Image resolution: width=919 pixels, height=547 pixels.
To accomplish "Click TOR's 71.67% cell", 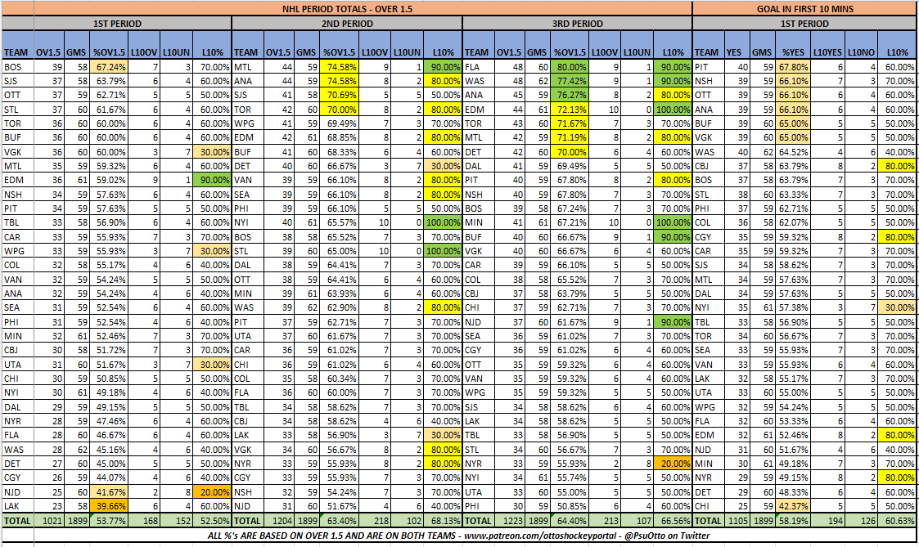I will (x=569, y=123).
